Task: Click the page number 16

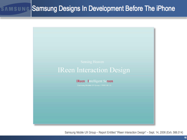Action: [185, 138]
